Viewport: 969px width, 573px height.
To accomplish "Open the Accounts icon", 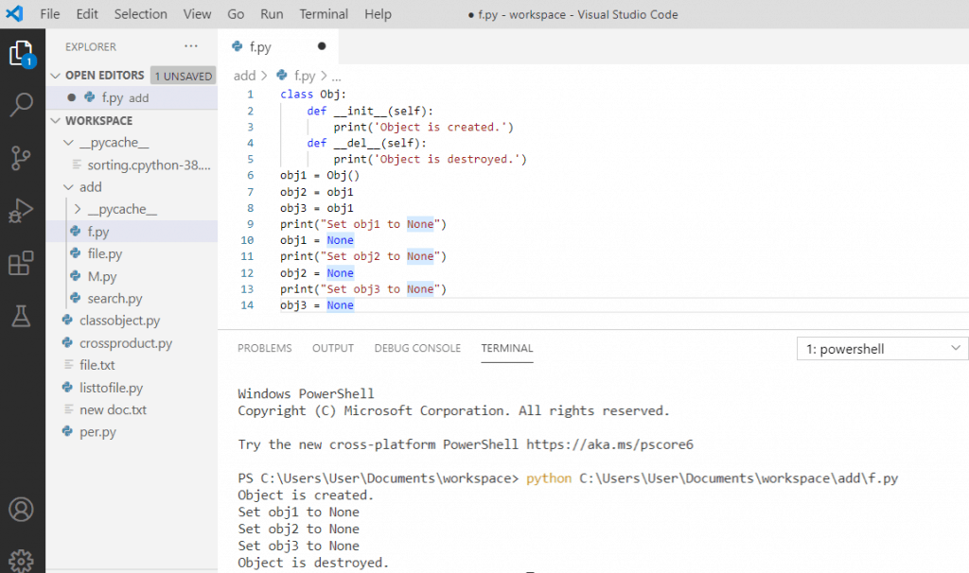I will pos(21,508).
